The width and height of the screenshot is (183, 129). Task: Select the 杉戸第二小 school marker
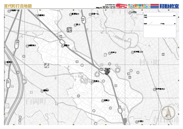tap(133, 52)
